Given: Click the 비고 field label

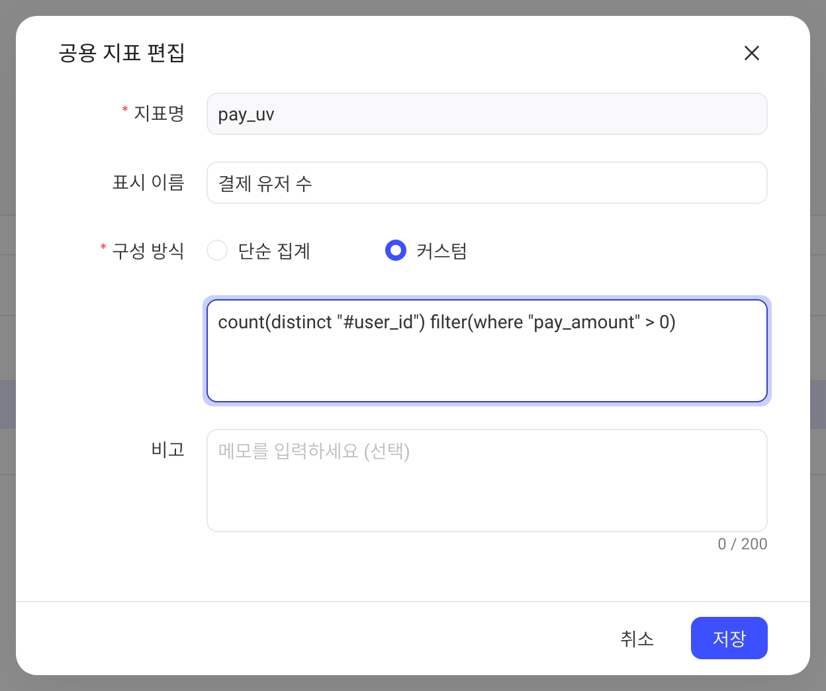Looking at the screenshot, I should pos(168,449).
